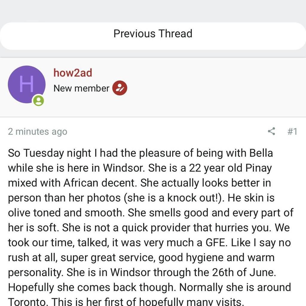Click the gray area above Previous Thread
Screen dimensions: 306x306
(153, 10)
